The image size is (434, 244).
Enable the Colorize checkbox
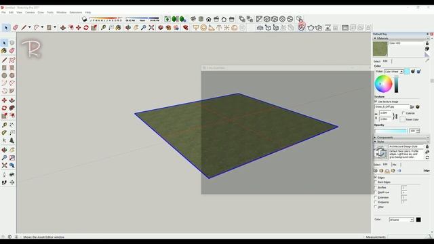pyautogui.click(x=403, y=113)
